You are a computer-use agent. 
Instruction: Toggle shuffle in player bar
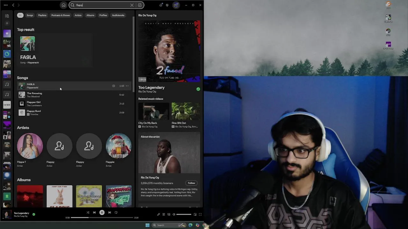click(x=88, y=212)
